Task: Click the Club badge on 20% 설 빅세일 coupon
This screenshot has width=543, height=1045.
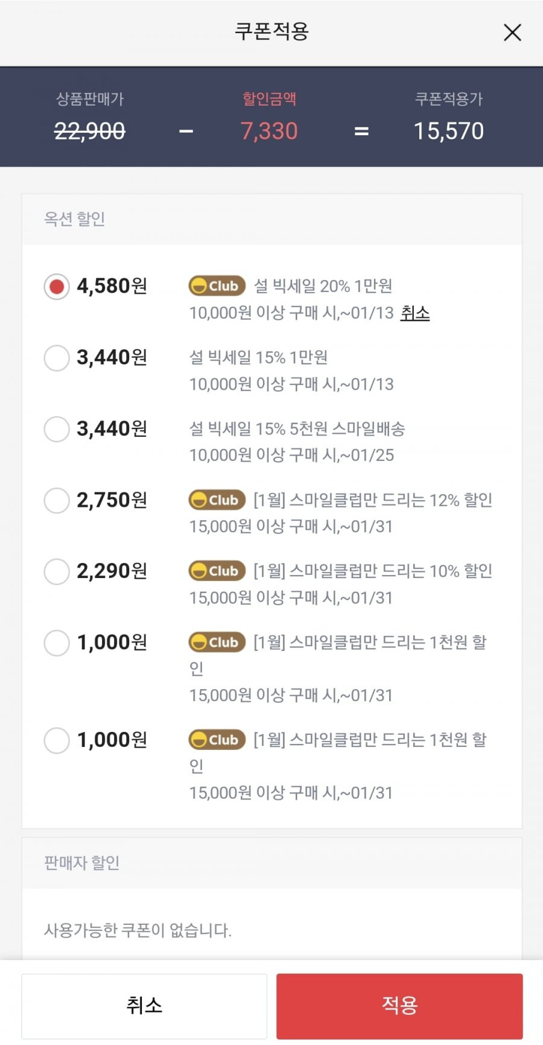Action: click(217, 286)
